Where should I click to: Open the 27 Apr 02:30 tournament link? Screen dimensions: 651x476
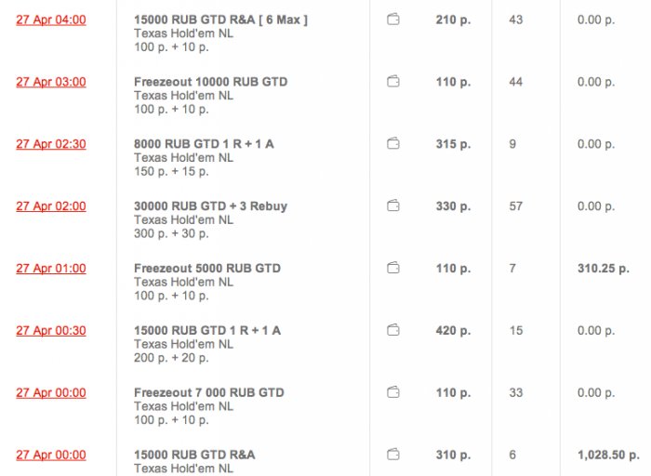click(x=51, y=144)
